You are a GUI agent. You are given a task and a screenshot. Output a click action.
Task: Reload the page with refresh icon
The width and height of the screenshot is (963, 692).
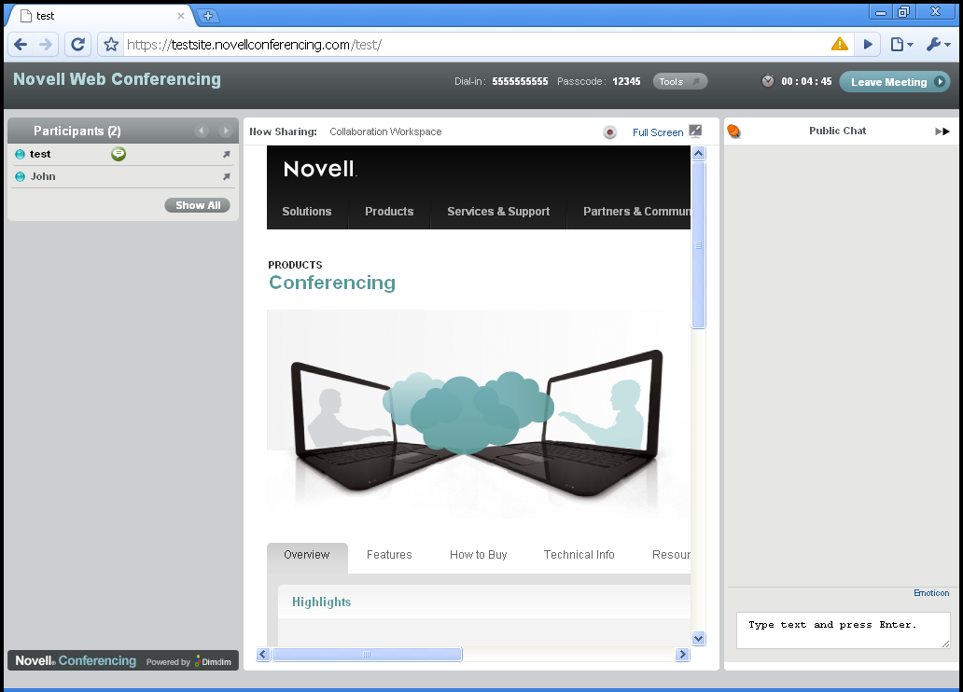pyautogui.click(x=77, y=44)
